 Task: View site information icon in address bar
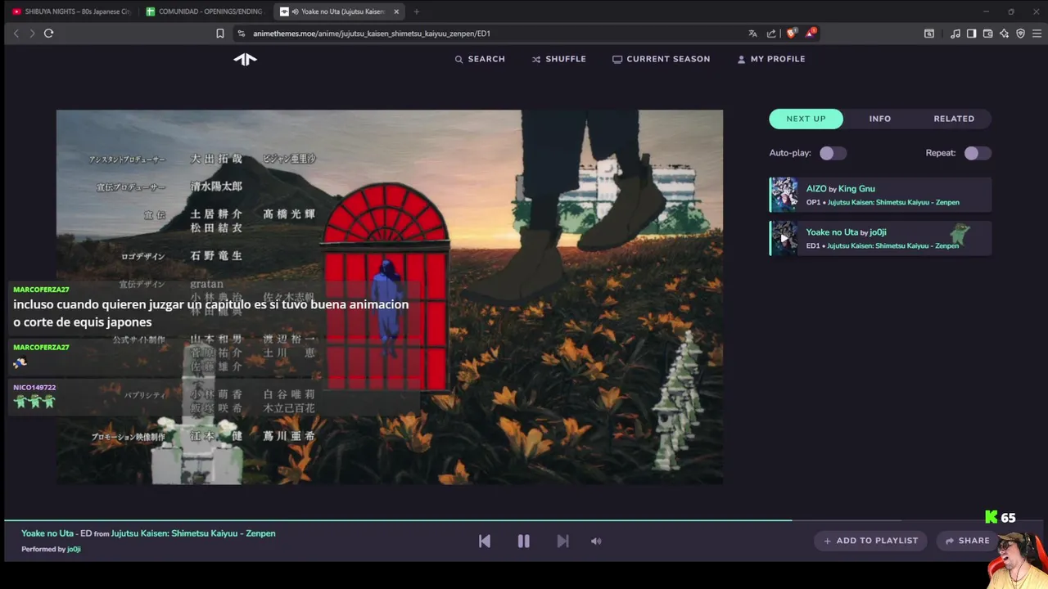pyautogui.click(x=241, y=34)
